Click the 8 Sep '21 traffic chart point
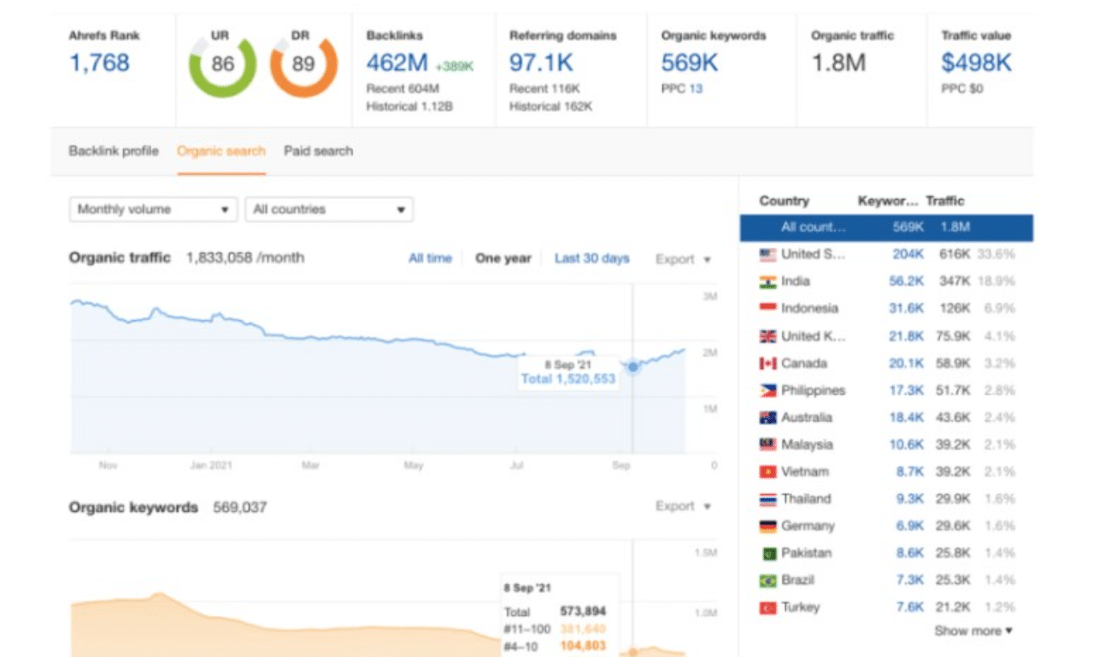The height and width of the screenshot is (657, 1094). point(632,366)
